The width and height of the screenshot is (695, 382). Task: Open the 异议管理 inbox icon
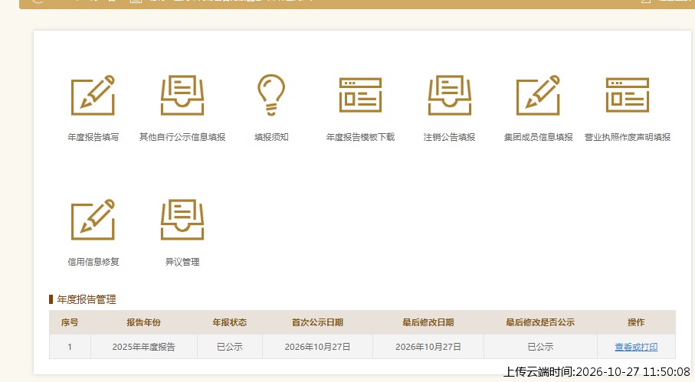pos(182,220)
